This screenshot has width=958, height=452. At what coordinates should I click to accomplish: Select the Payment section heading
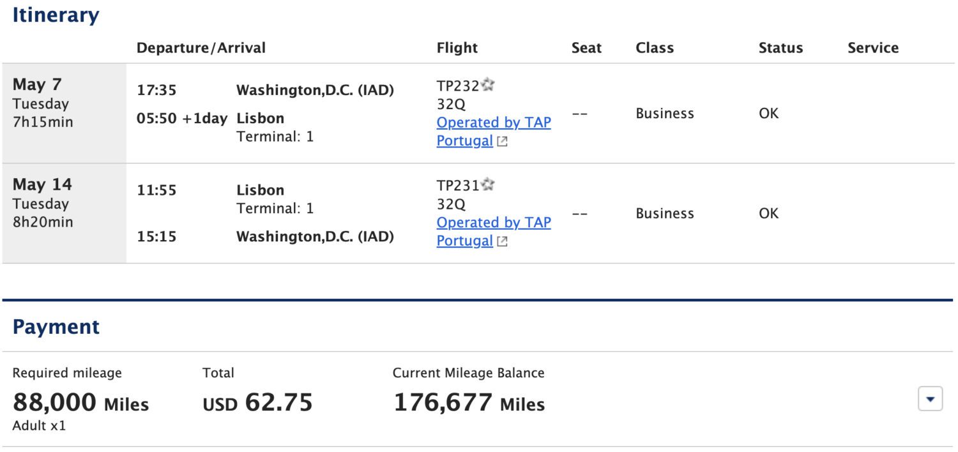coord(56,326)
